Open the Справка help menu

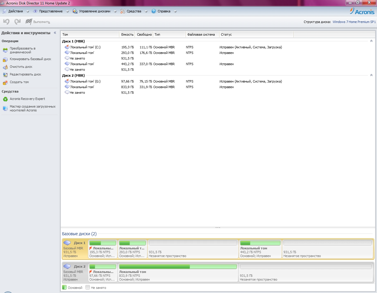click(164, 11)
